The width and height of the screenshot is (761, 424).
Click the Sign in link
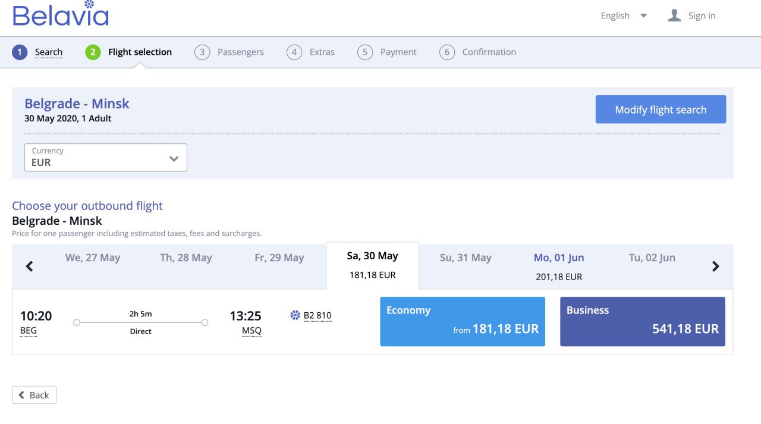coord(702,15)
